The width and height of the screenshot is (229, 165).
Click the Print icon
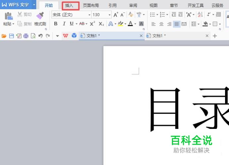(x=26, y=36)
